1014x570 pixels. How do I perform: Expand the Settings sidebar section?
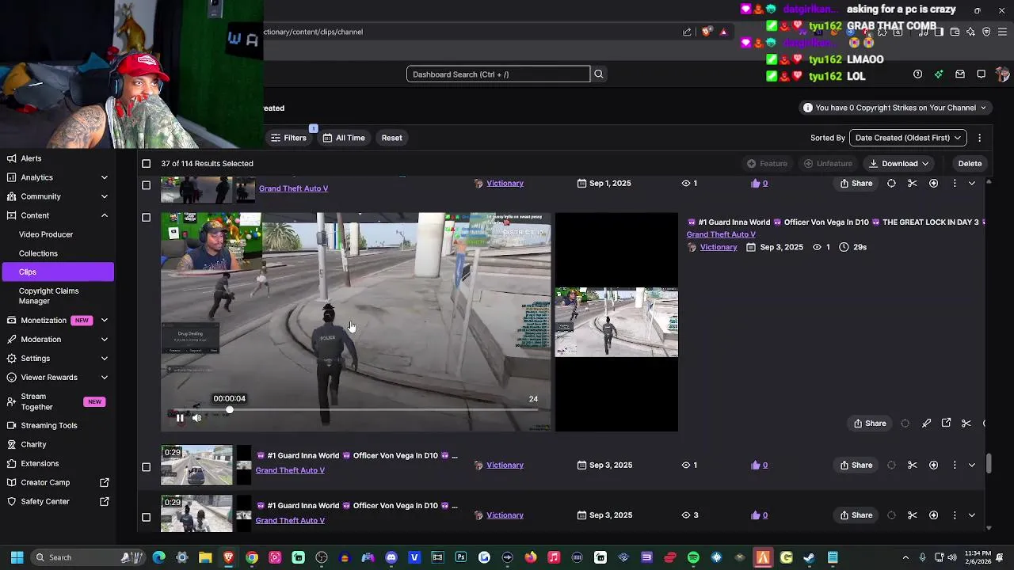pos(105,359)
